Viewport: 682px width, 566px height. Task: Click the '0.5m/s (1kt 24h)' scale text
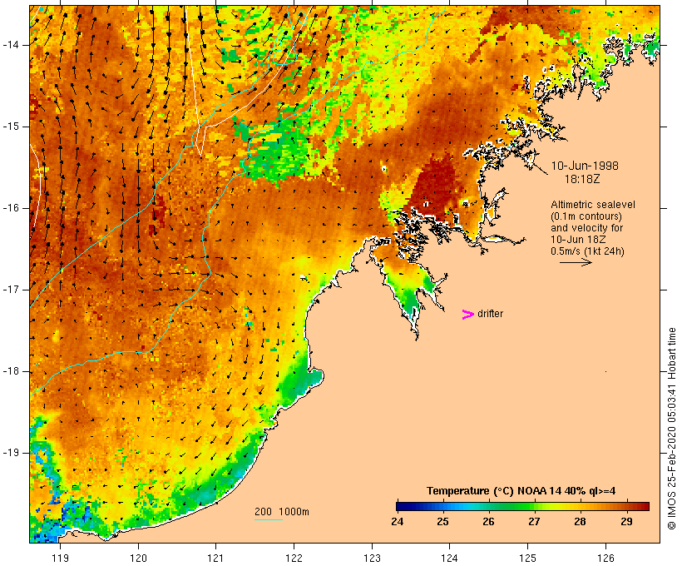tap(587, 251)
